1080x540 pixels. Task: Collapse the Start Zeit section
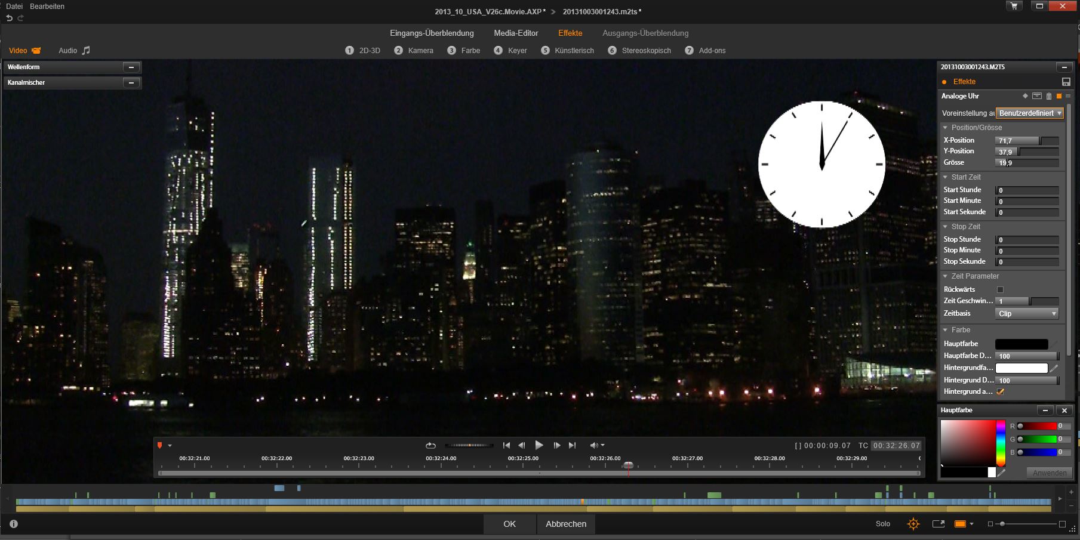click(945, 177)
